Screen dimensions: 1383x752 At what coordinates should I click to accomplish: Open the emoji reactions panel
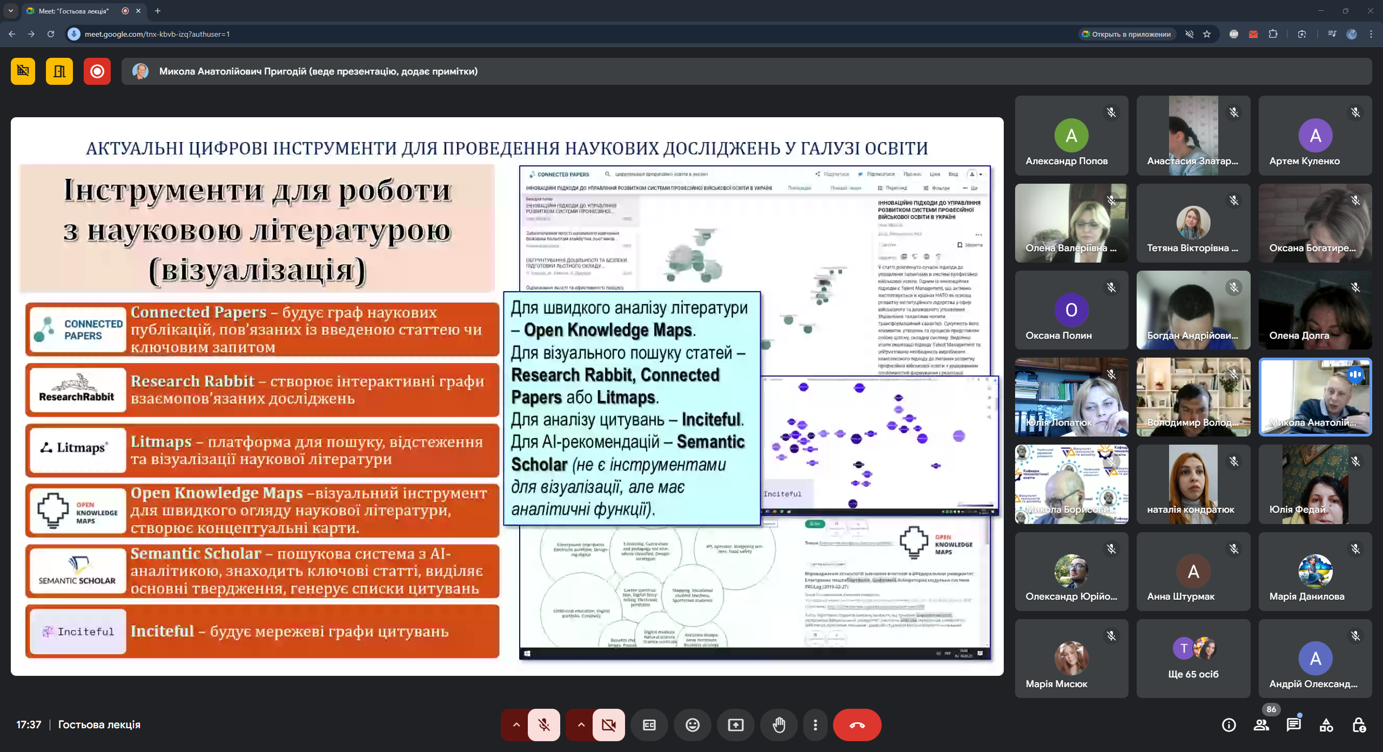(x=693, y=725)
